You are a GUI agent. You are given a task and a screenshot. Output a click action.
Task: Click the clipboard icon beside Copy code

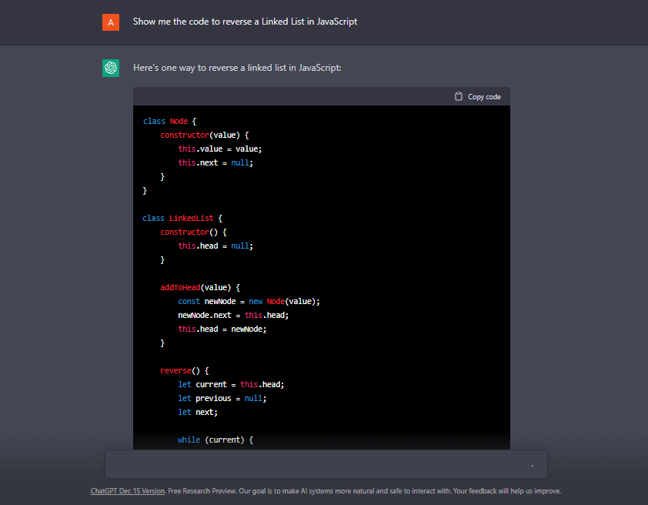pos(459,97)
